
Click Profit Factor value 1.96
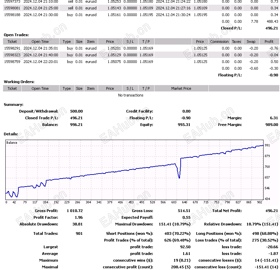[79, 217]
